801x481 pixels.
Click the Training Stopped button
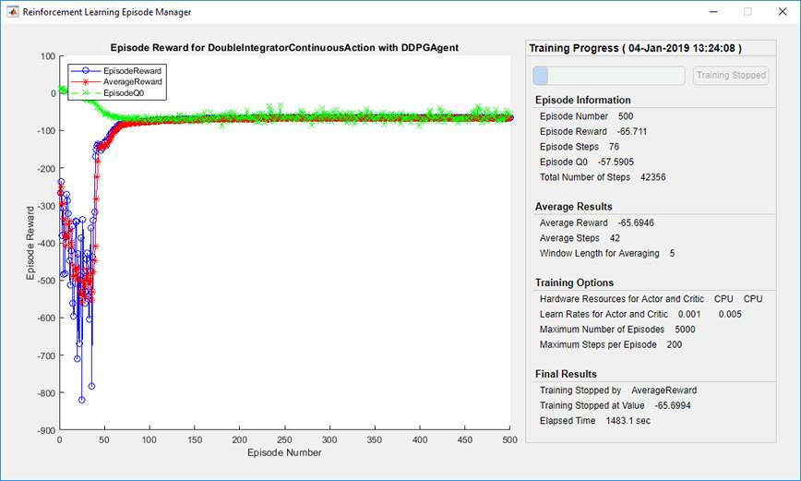731,76
